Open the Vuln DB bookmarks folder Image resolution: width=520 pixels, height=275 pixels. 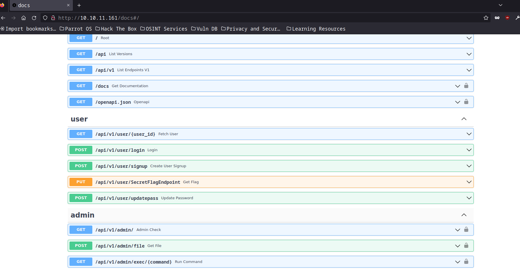[x=204, y=29]
